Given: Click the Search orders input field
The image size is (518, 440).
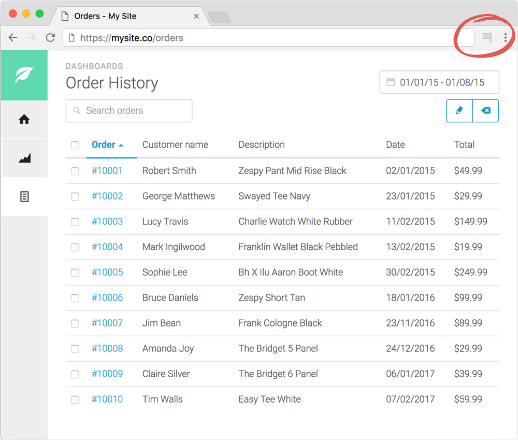Looking at the screenshot, I should (129, 110).
